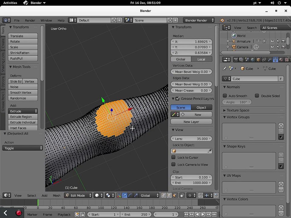Open the Render menu
291x218 pixels.
(x=30, y=20)
